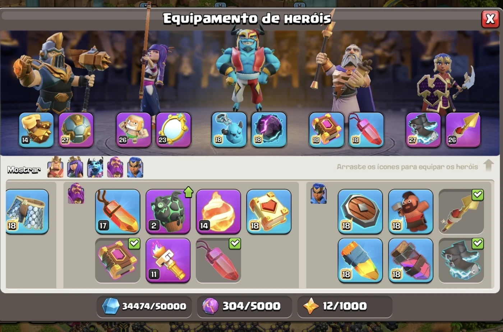This screenshot has height=332, width=503.
Task: Close the Equipamento de Heróis window
Action: (490, 19)
